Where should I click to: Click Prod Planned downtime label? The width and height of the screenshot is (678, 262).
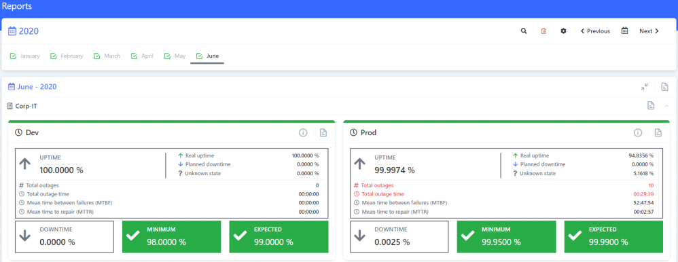coord(543,164)
